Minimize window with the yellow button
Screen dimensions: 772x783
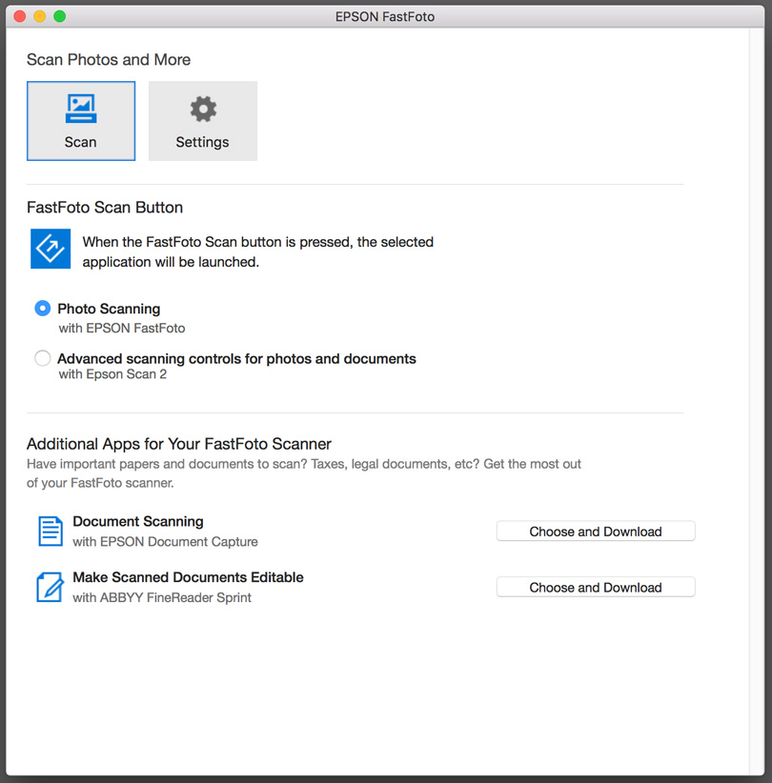pos(40,16)
